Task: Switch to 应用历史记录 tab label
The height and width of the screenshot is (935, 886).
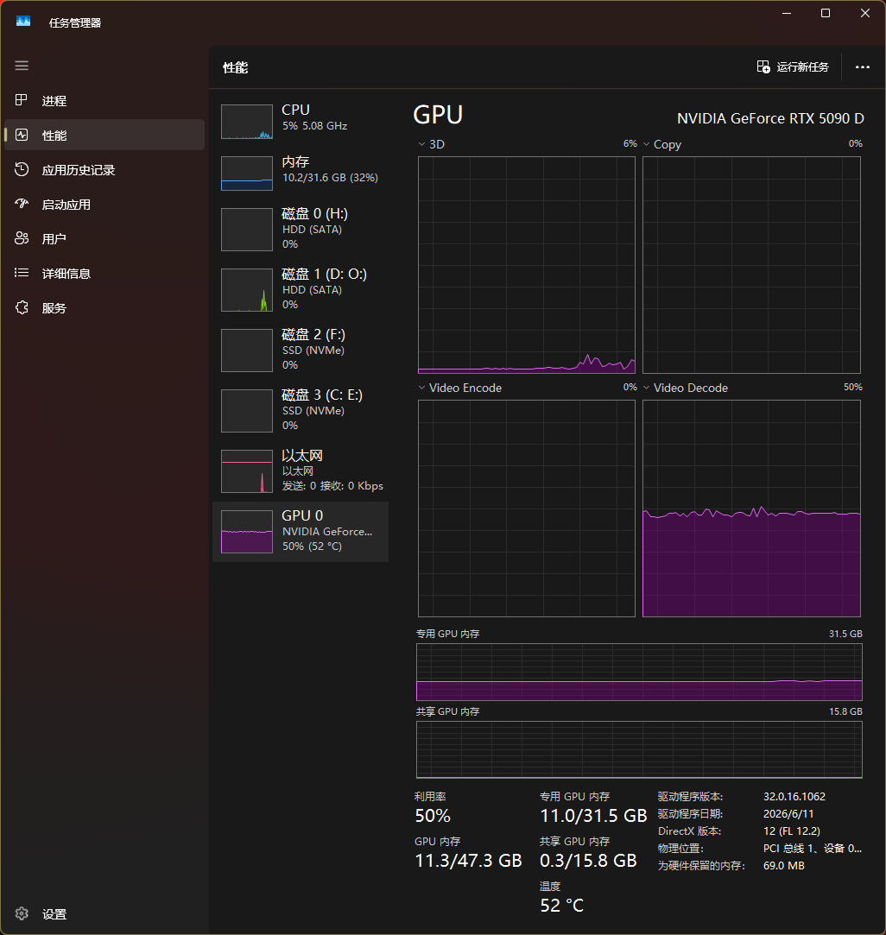Action: click(x=79, y=170)
